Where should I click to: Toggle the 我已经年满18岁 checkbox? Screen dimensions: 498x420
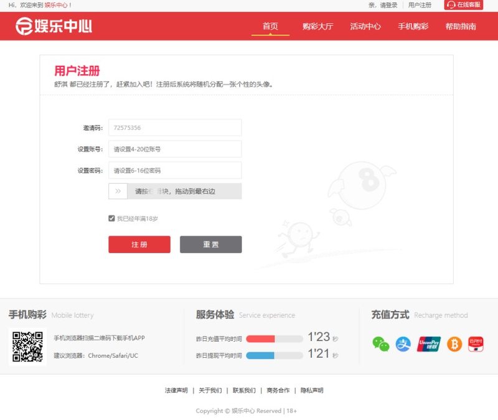pos(111,218)
